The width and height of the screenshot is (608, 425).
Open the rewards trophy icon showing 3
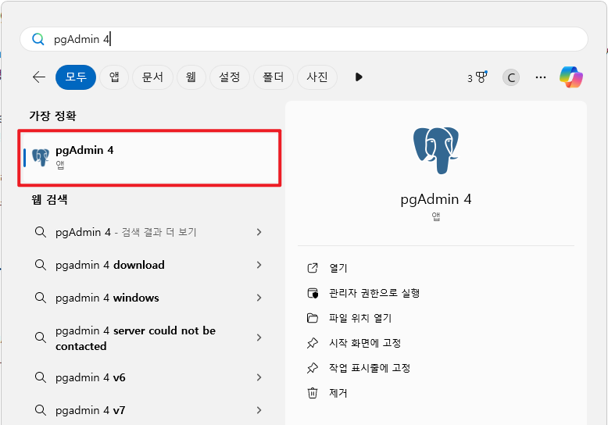tap(477, 77)
